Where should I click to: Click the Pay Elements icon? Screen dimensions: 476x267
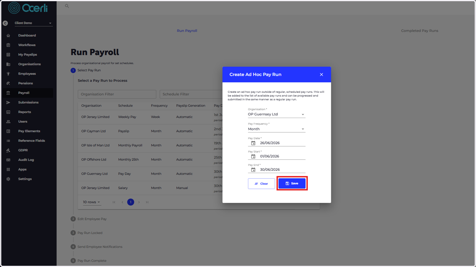[x=8, y=131]
